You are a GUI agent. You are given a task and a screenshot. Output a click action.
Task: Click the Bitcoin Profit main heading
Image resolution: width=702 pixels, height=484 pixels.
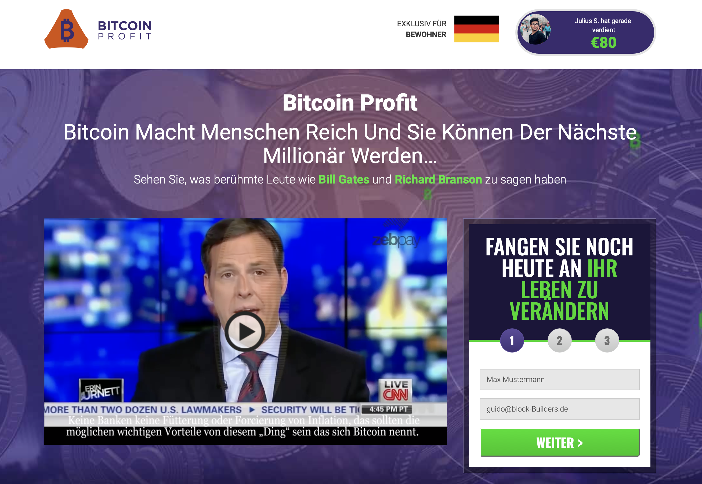pos(350,103)
